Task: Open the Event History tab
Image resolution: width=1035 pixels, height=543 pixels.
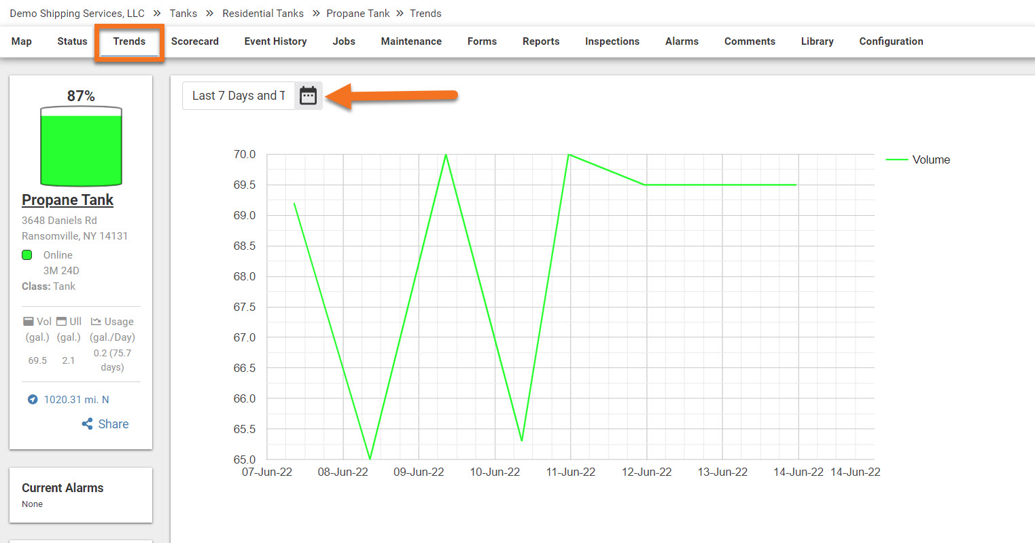Action: (275, 41)
